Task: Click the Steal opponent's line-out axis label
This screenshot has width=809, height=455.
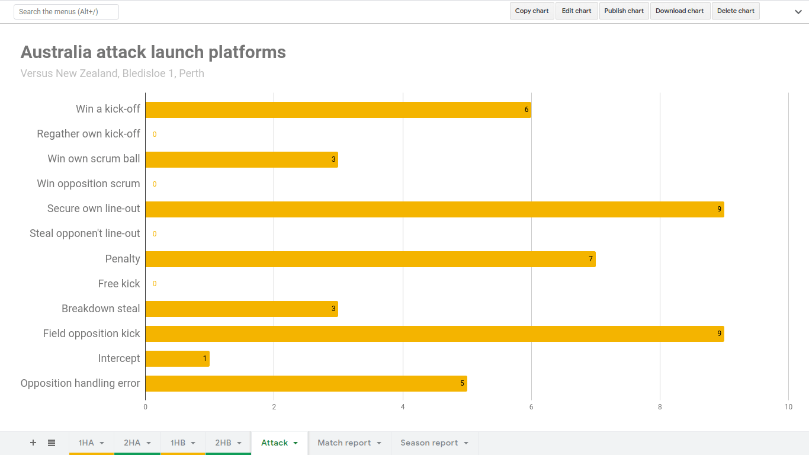Action: [85, 233]
